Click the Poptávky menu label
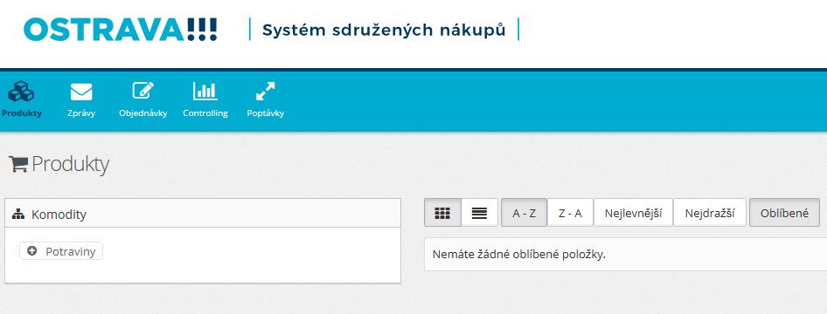 [x=265, y=113]
